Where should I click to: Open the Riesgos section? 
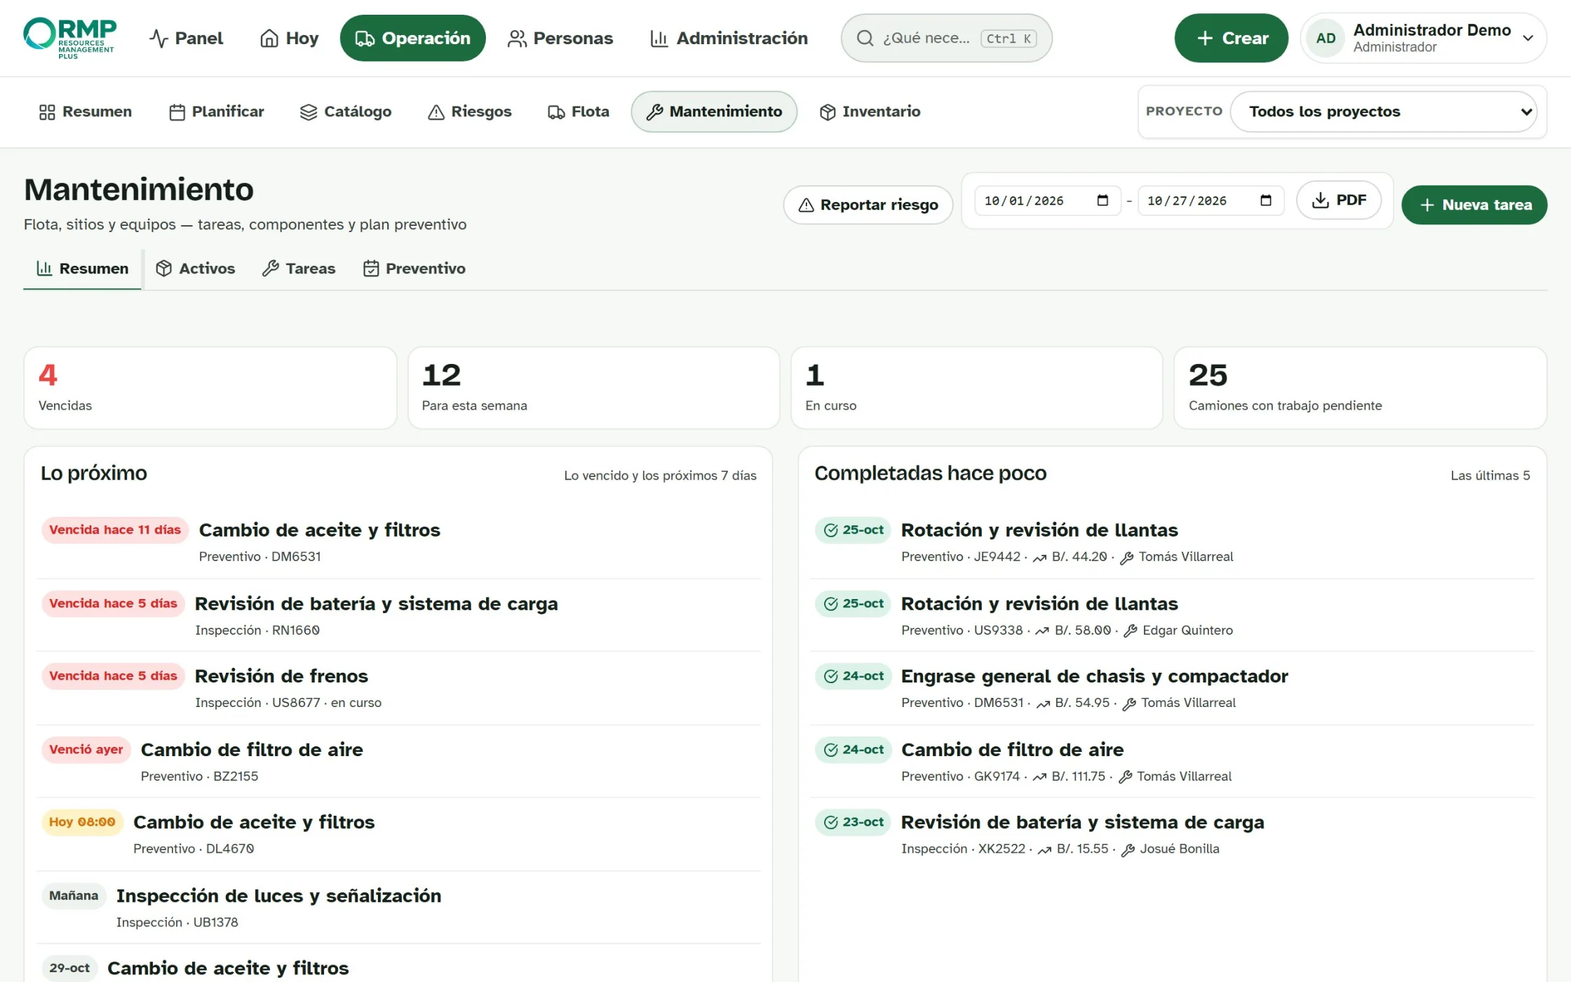(469, 112)
